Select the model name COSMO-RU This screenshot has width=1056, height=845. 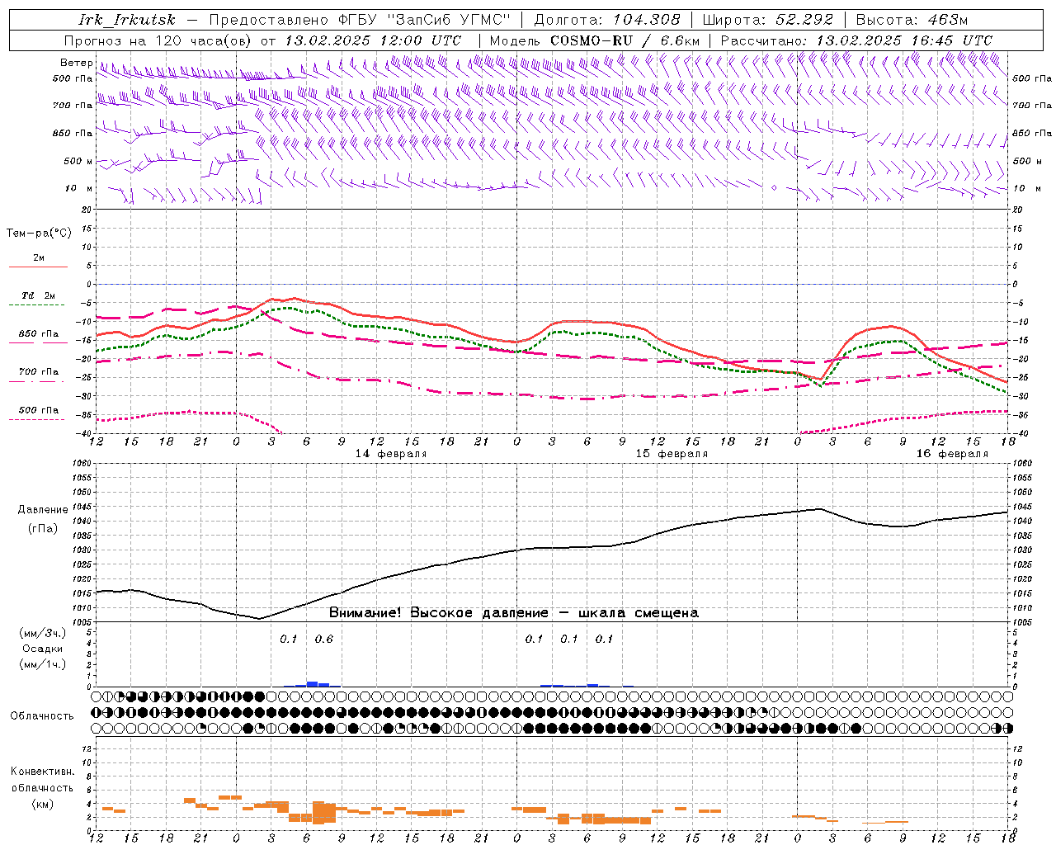pyautogui.click(x=592, y=40)
